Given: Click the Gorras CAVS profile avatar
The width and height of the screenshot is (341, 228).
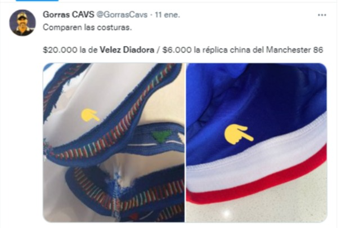Looking at the screenshot, I should click(x=23, y=23).
